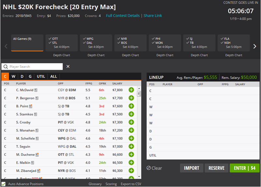Click the green plus beside P. Bergeron
This screenshot has width=261, height=187.
click(x=131, y=98)
